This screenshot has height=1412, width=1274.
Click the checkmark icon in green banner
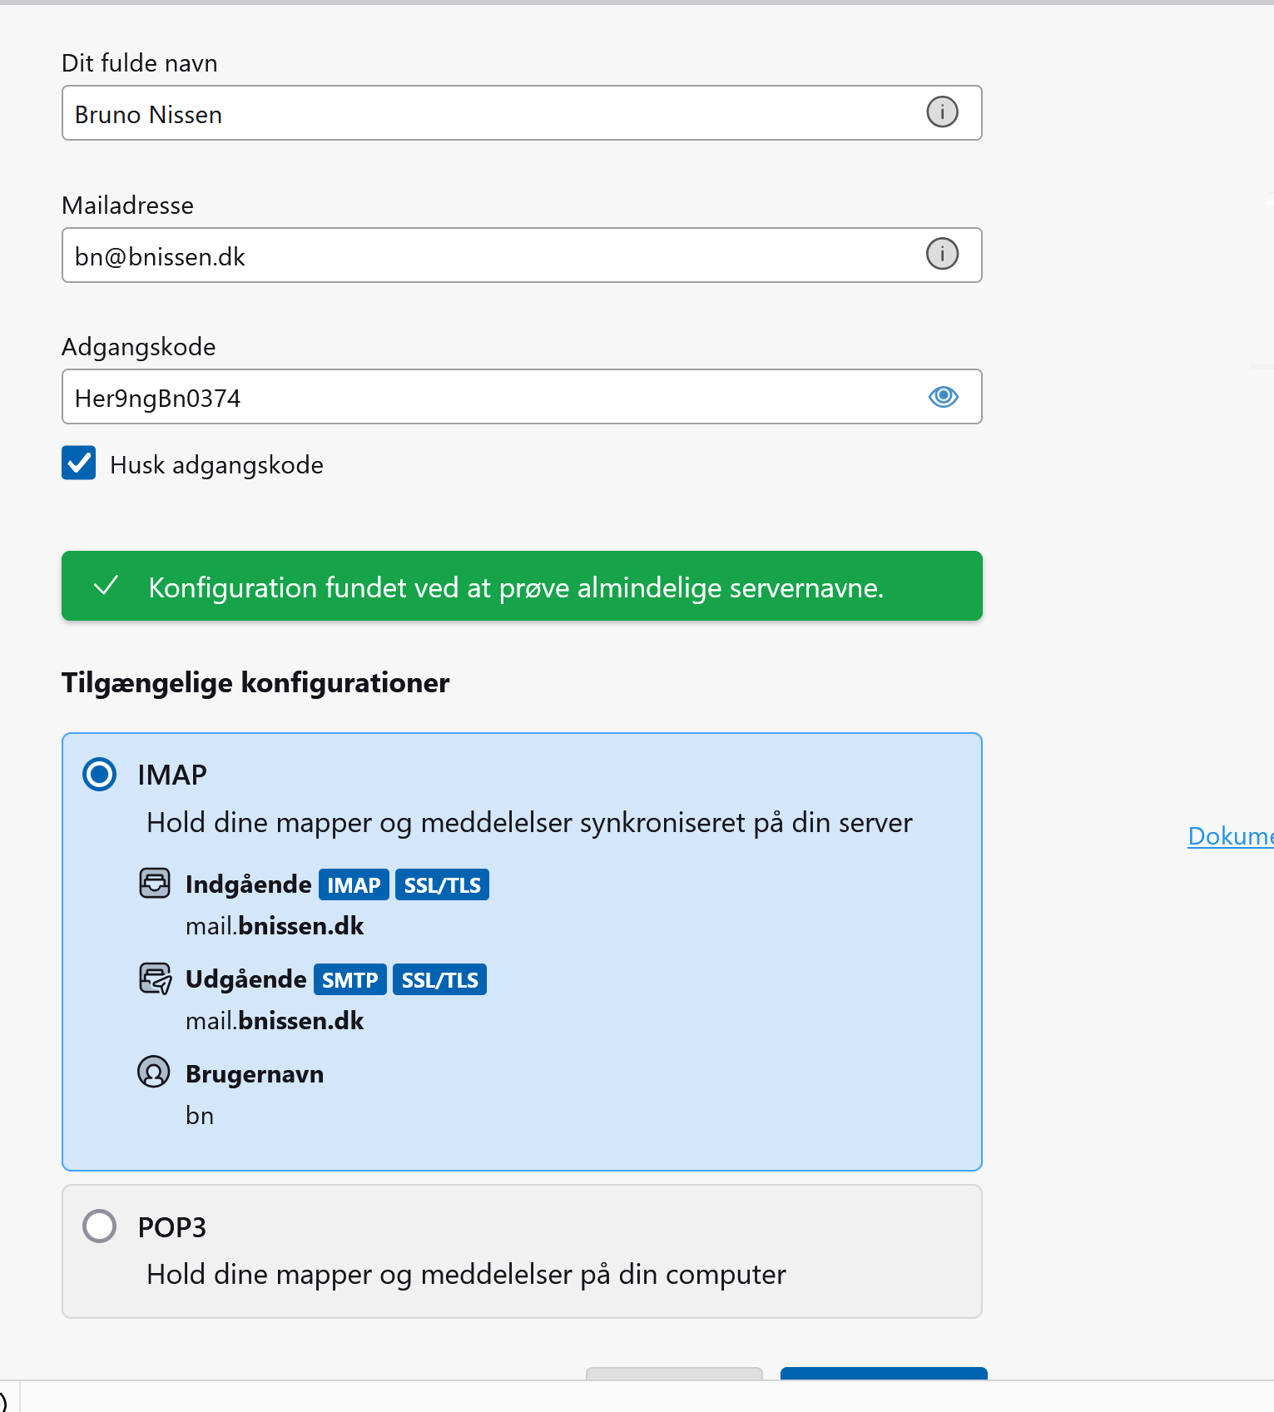(107, 586)
